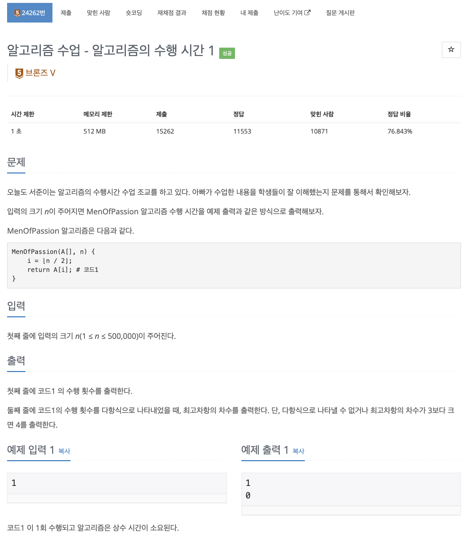468x540 pixels.
Task: Open the 질문 게시판 board
Action: pos(340,13)
